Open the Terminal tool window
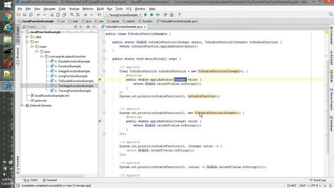This screenshot has width=334, height=188. [x=50, y=180]
